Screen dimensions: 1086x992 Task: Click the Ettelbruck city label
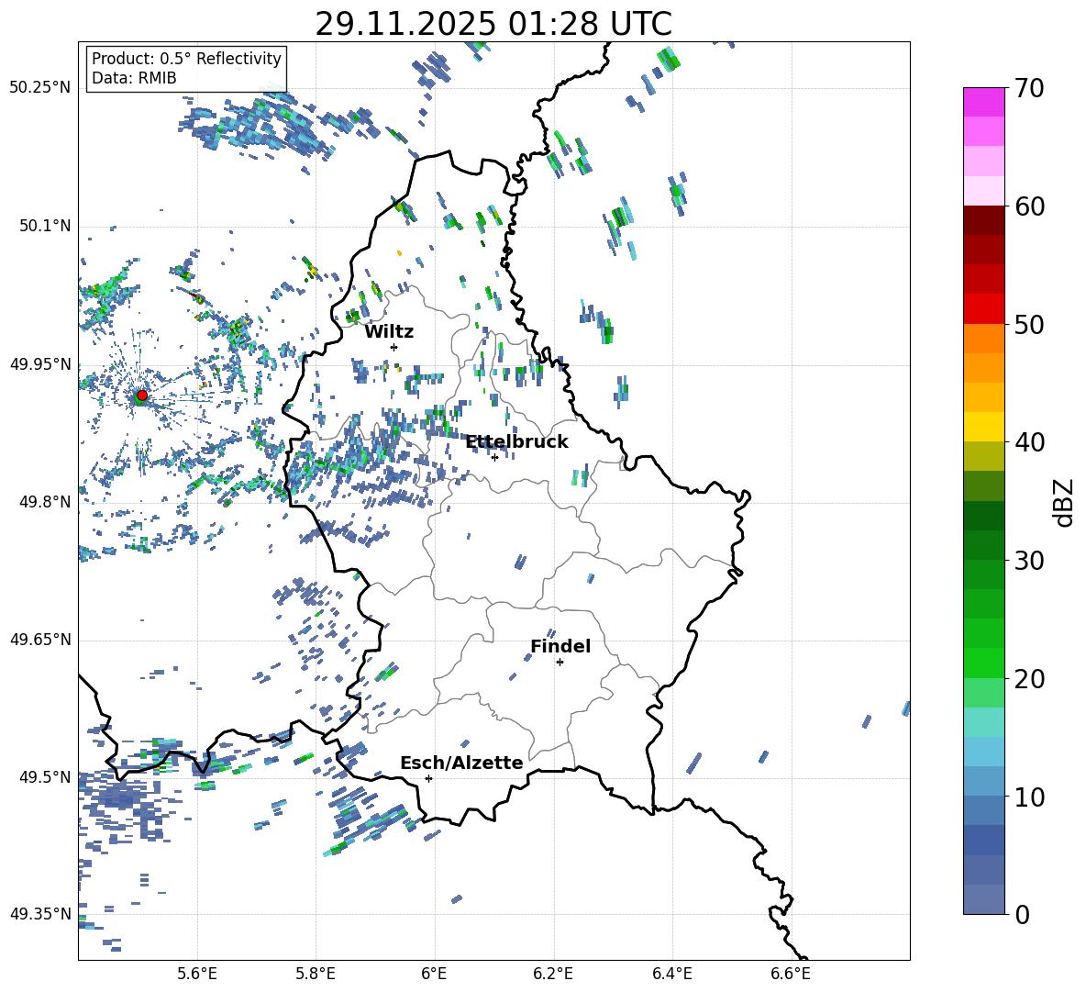point(516,442)
